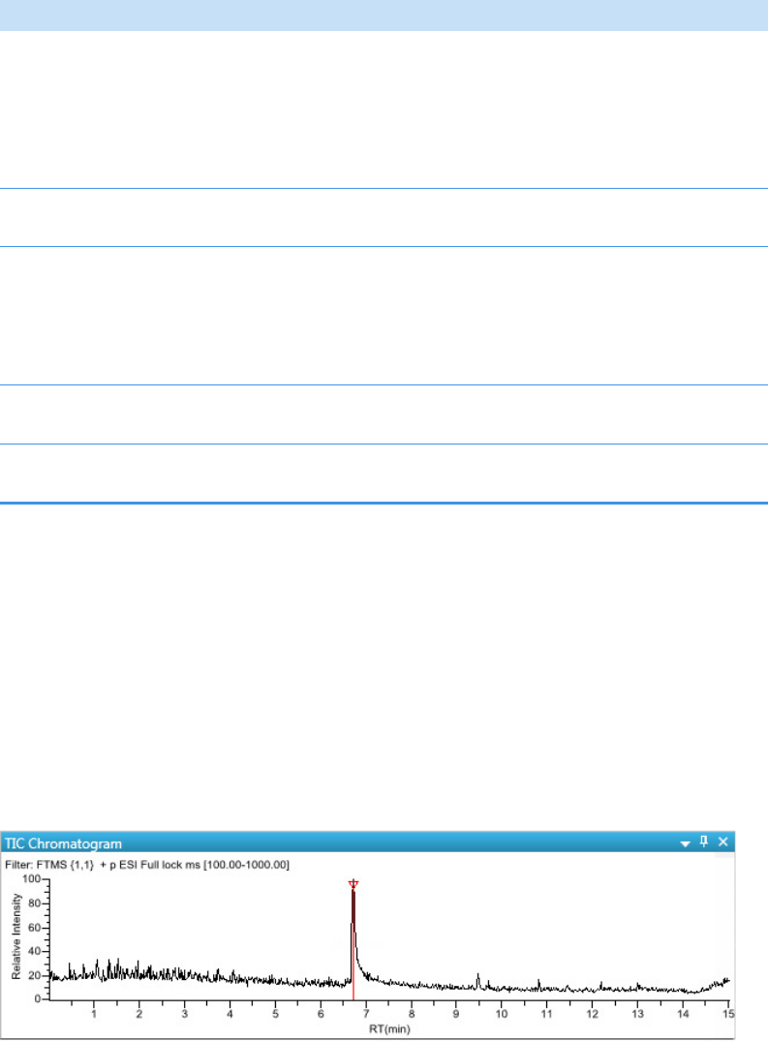Open the TIC Chromatogram panel dropdown arrow
The image size is (768, 1042).
685,843
